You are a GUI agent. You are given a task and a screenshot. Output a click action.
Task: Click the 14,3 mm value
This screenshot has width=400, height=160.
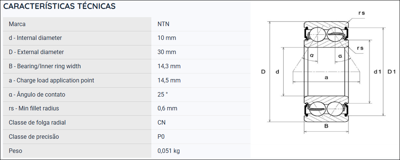tap(169, 66)
